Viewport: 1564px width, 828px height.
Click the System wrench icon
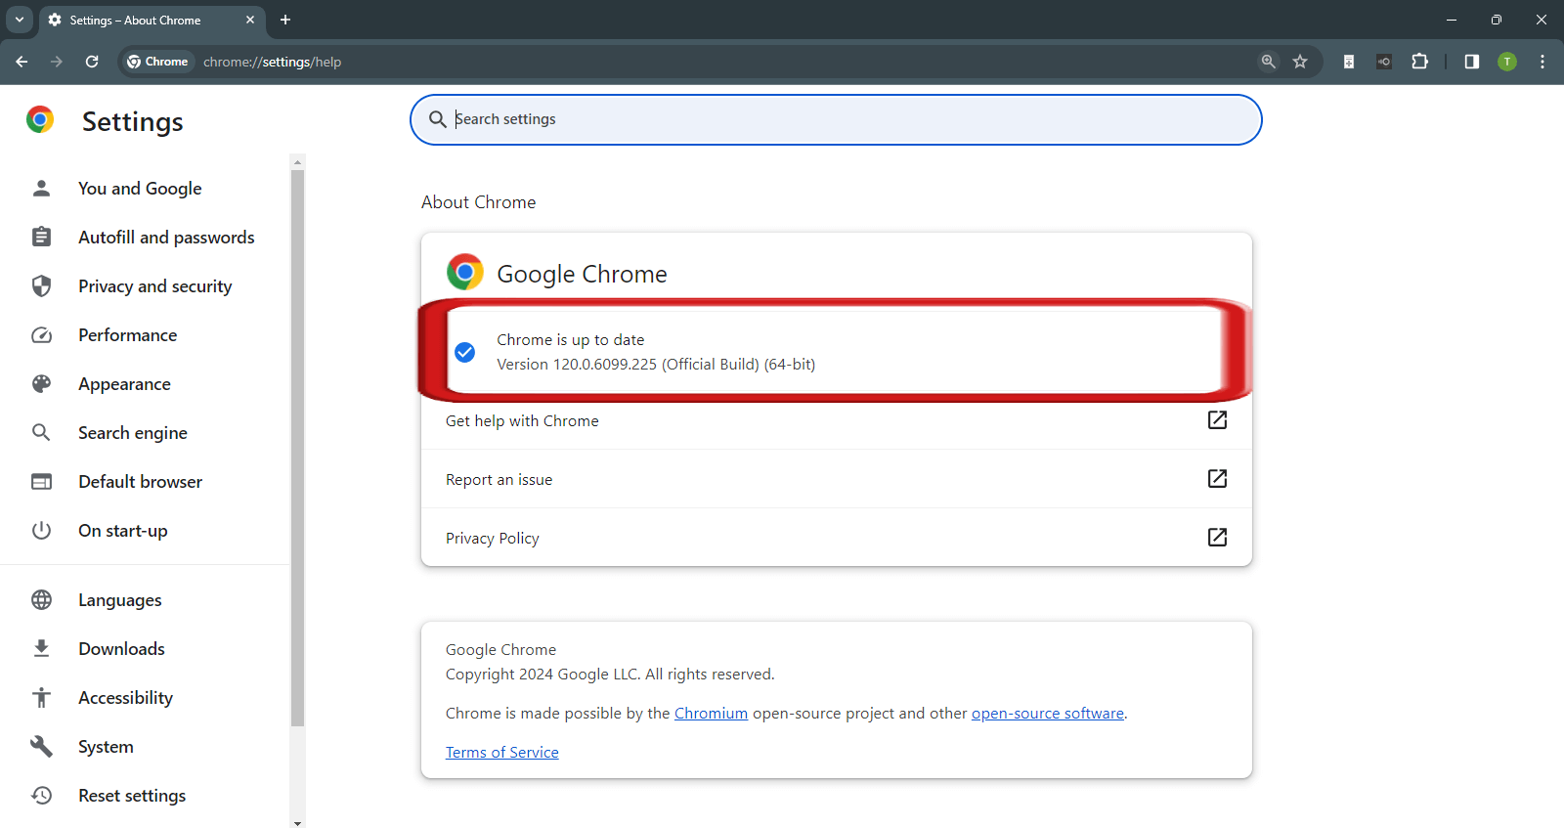point(41,747)
